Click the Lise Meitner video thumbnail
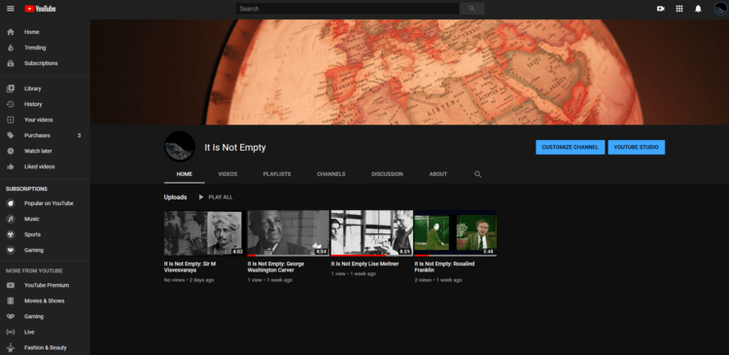Screen dimensions: 729x355 pos(372,233)
